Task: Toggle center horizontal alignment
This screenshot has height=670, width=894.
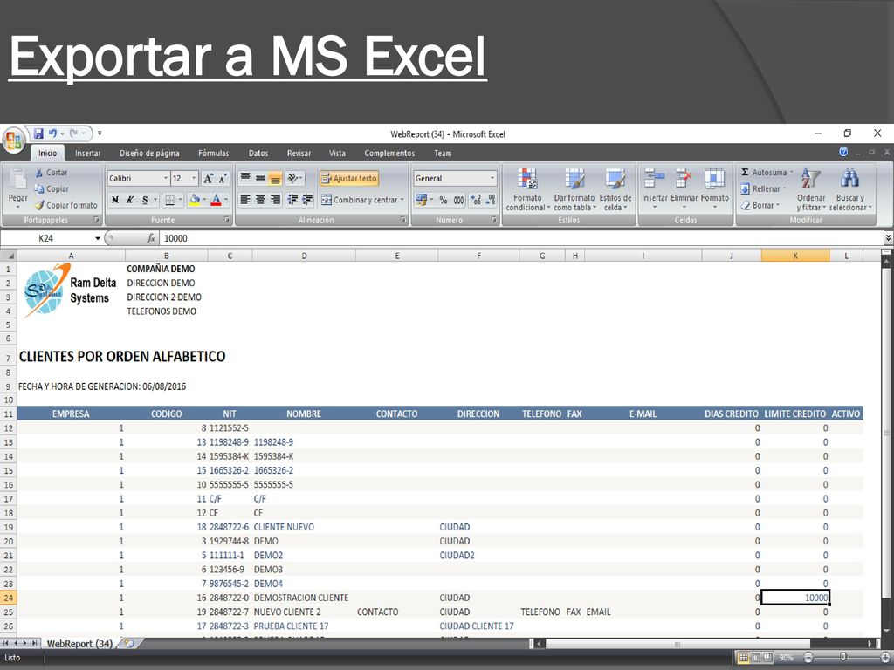Action: (x=260, y=200)
